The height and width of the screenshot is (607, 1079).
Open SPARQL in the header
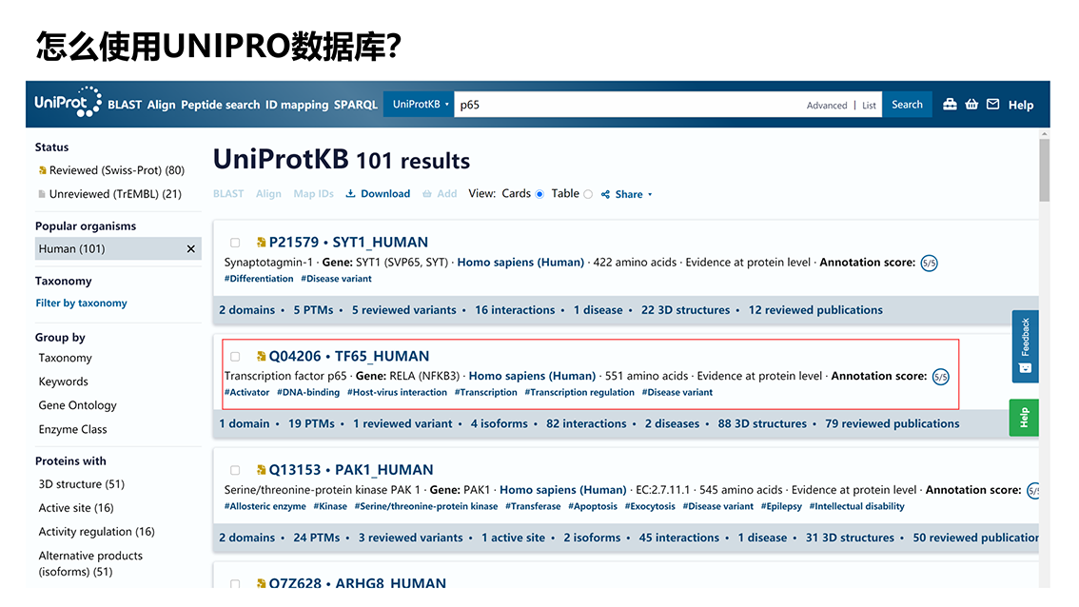point(355,105)
